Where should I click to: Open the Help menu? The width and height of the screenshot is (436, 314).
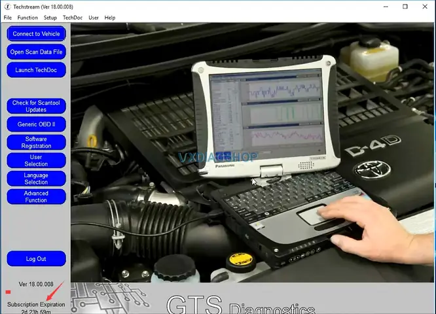(109, 18)
